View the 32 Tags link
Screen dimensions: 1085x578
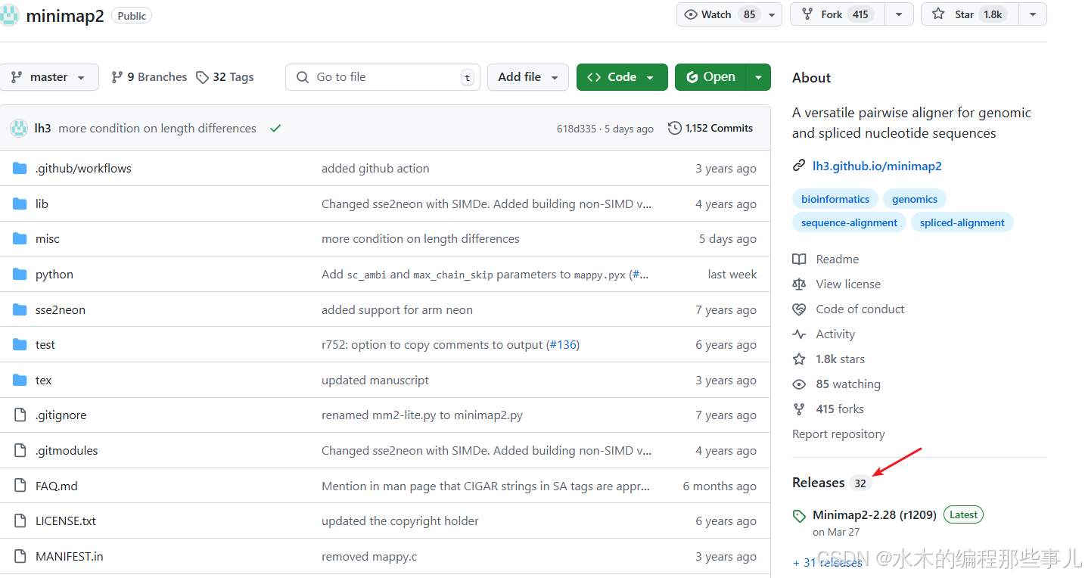(225, 77)
